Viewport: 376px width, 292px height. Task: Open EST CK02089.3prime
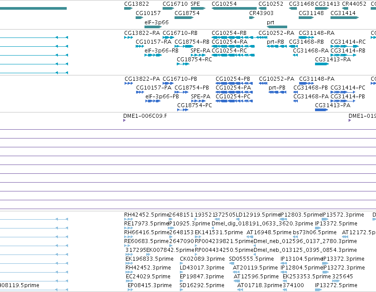[202, 259]
